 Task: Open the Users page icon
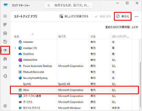(5, 59)
